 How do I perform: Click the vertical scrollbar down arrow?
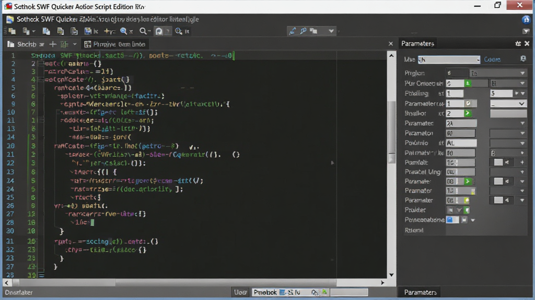391,274
